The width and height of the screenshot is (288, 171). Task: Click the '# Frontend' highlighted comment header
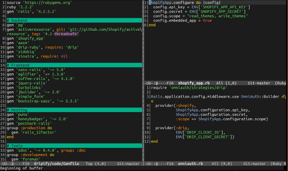click(74, 65)
